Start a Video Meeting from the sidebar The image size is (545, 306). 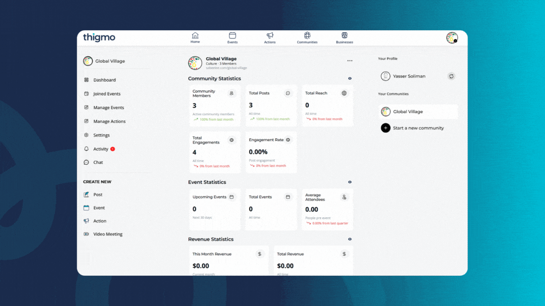click(107, 234)
